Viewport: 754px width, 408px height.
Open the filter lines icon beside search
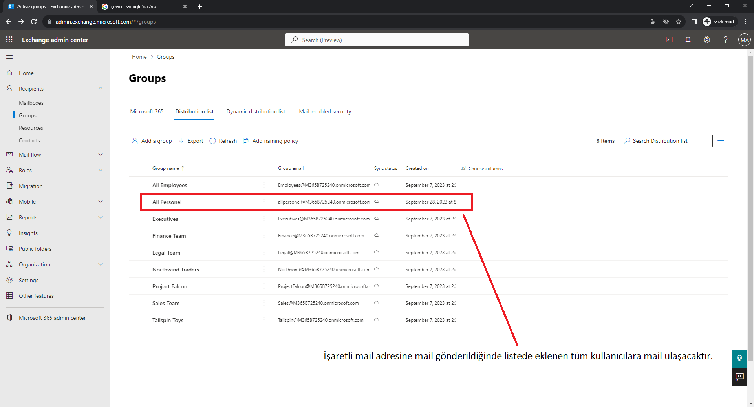(x=721, y=141)
